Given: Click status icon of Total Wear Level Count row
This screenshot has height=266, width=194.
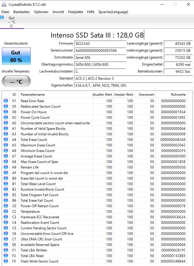Looking at the screenshot, I should [6, 184].
